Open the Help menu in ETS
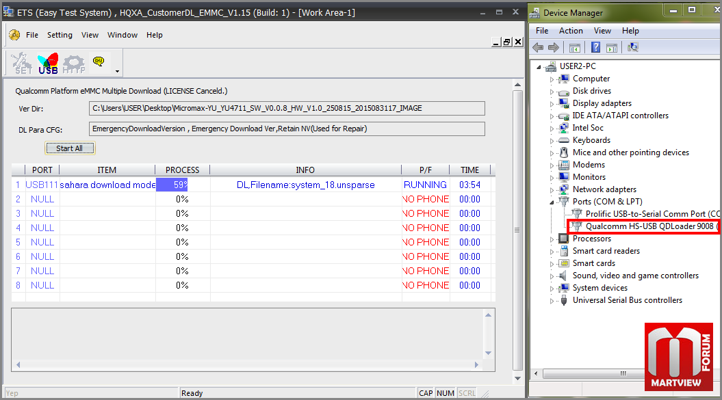722x400 pixels. pos(154,35)
